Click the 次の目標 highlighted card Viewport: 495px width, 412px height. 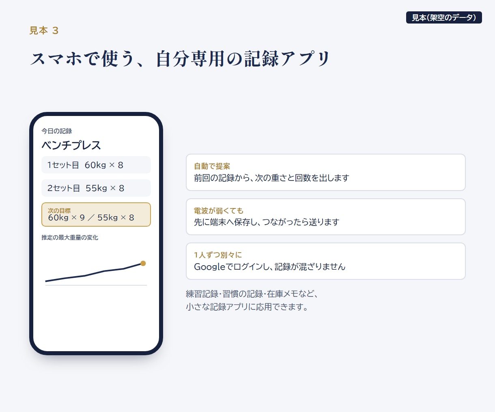[x=96, y=215]
